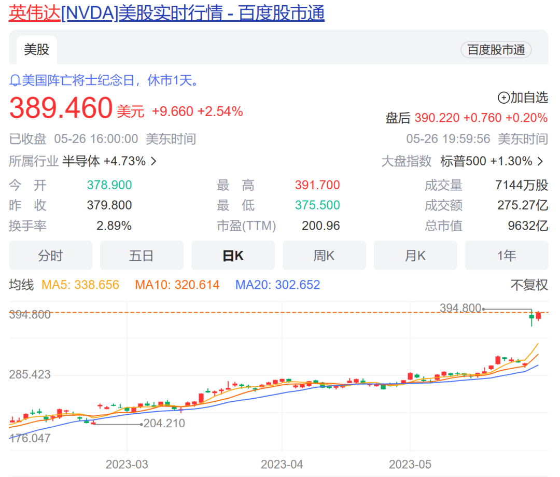Click the 394.800 high marker on chart
This screenshot has height=477, width=560.
(460, 308)
